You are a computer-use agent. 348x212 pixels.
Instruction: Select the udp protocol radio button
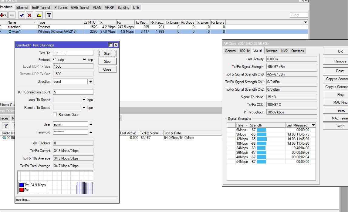tap(55, 59)
